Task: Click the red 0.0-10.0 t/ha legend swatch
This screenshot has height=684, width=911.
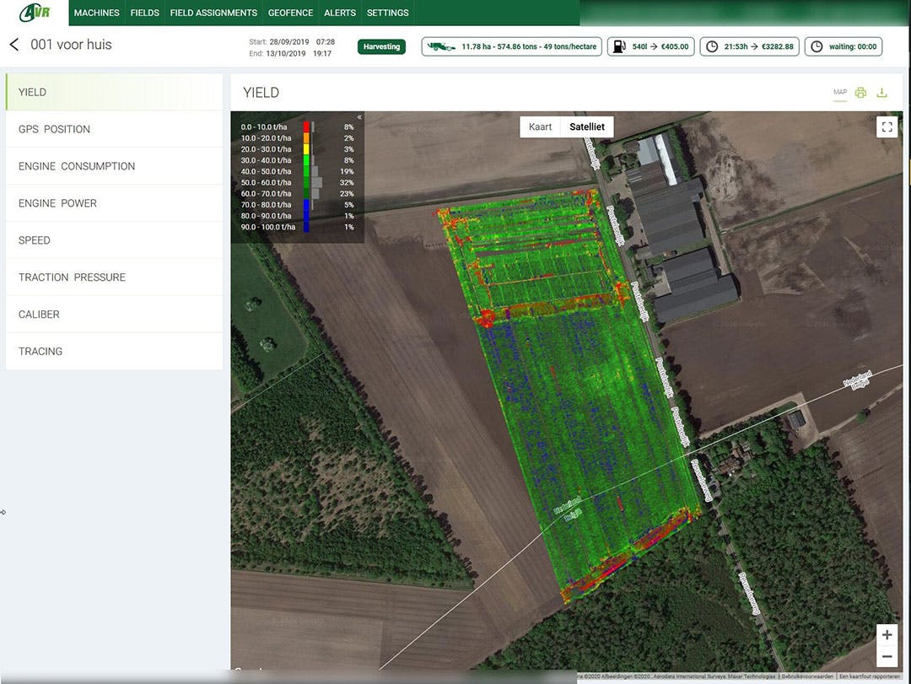Action: click(x=306, y=127)
